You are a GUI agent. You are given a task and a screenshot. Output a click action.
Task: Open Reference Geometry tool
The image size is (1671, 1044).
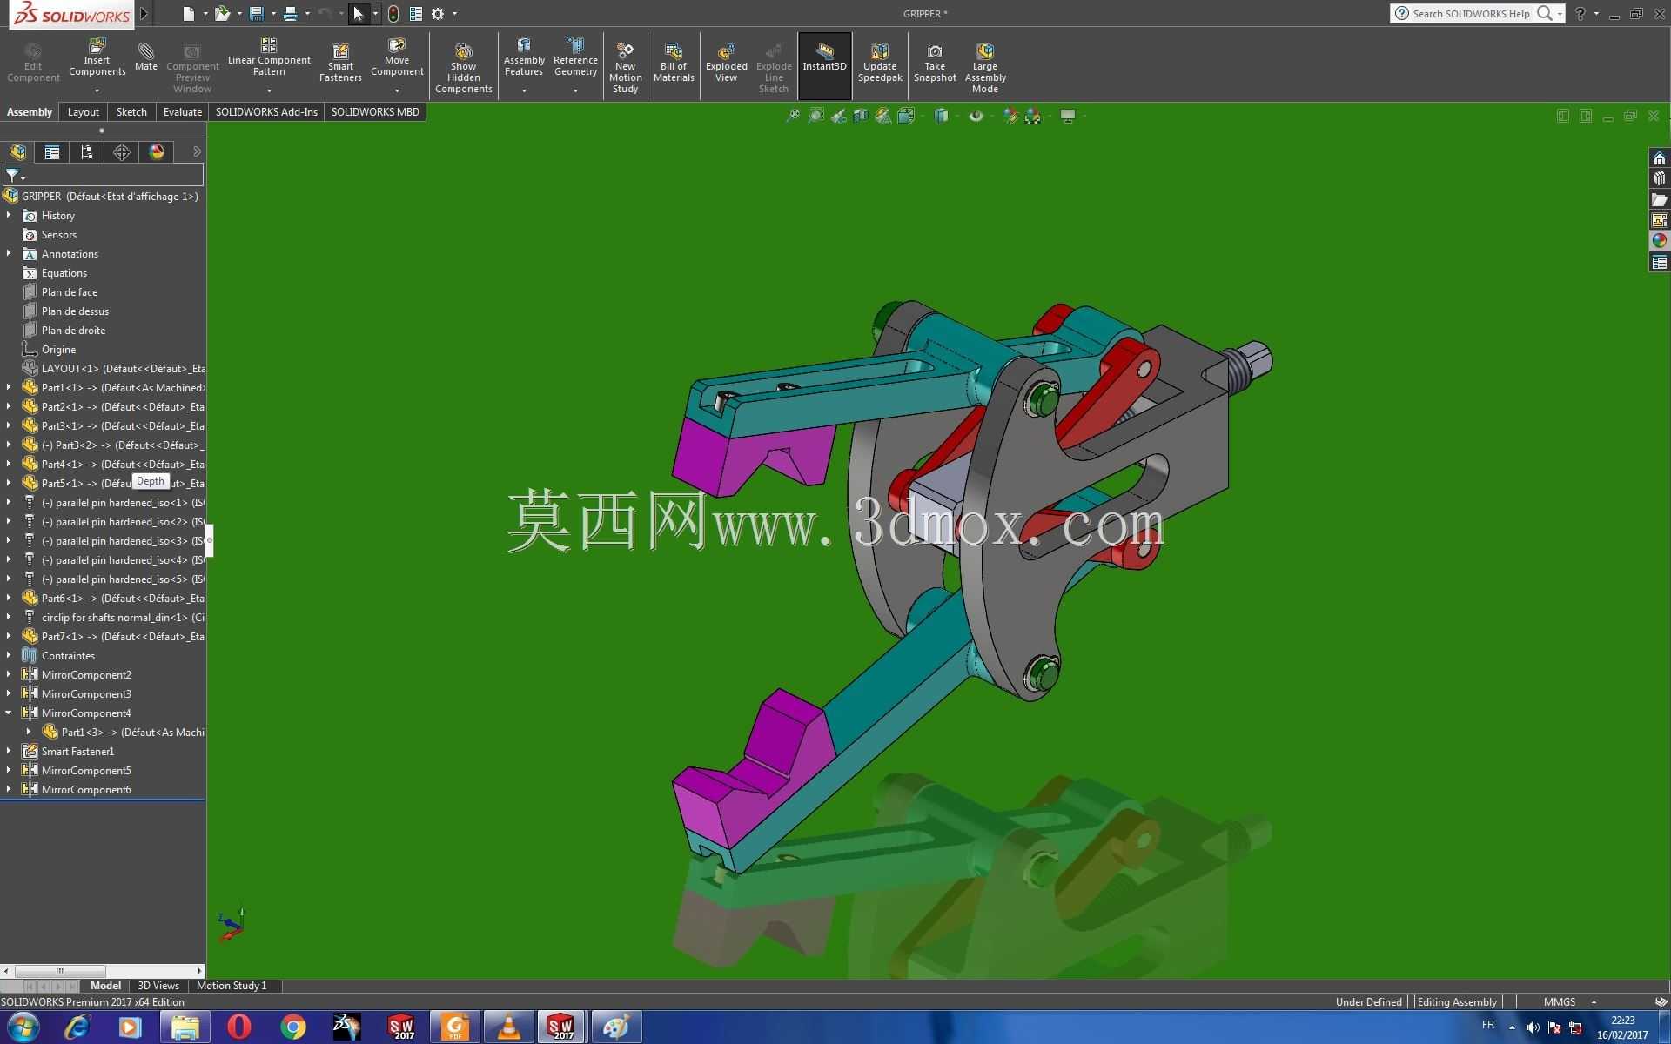[575, 57]
